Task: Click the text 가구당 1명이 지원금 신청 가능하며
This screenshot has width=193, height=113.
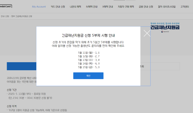Action: [26, 110]
